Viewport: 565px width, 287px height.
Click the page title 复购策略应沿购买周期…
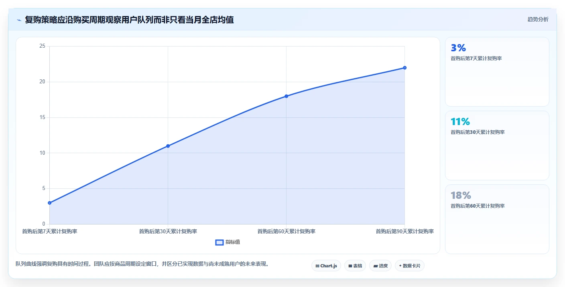pyautogui.click(x=129, y=20)
